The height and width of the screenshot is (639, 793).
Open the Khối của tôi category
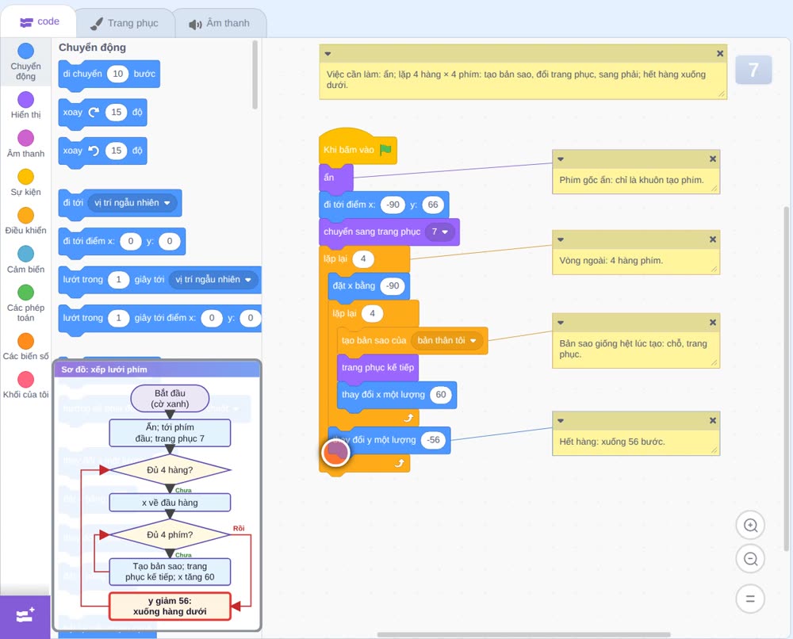click(26, 385)
